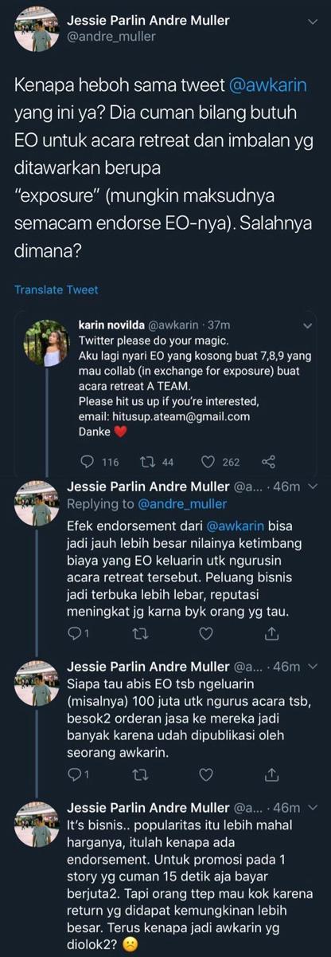Share the 'Siapa tau abis EO' tweet
The width and height of the screenshot is (331, 957).
[x=271, y=774]
